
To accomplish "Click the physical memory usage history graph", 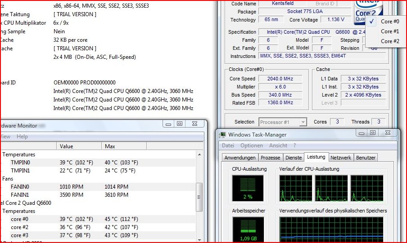I will pos(331,230).
